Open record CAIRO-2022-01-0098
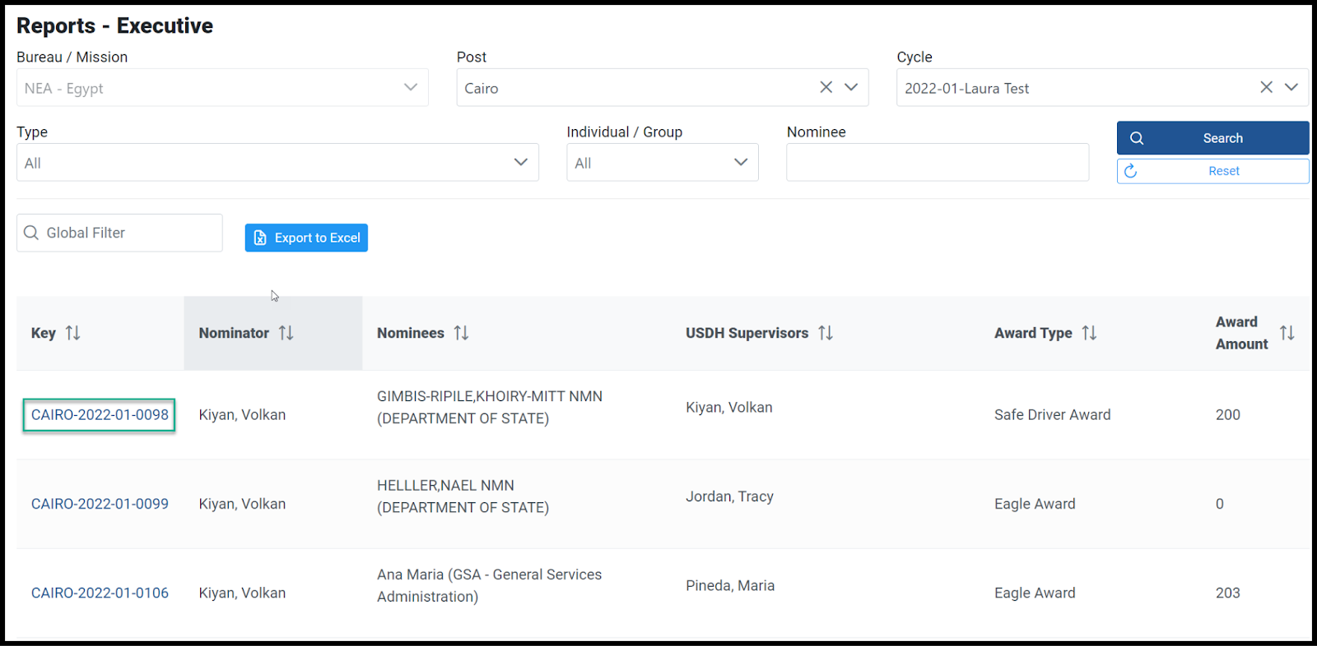The height and width of the screenshot is (646, 1317). [100, 415]
